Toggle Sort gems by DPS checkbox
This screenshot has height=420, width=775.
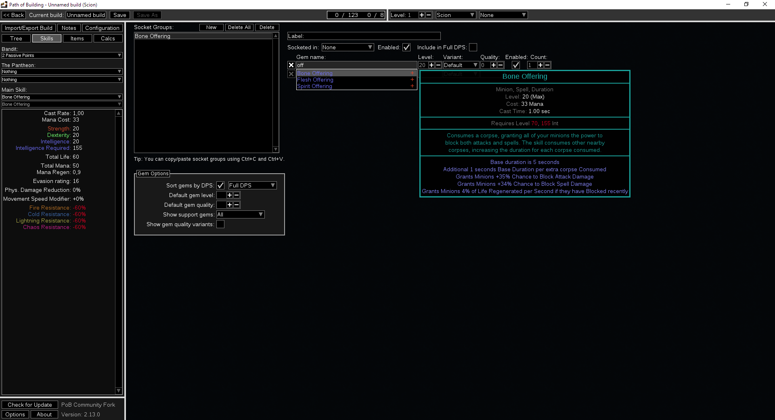(x=220, y=185)
